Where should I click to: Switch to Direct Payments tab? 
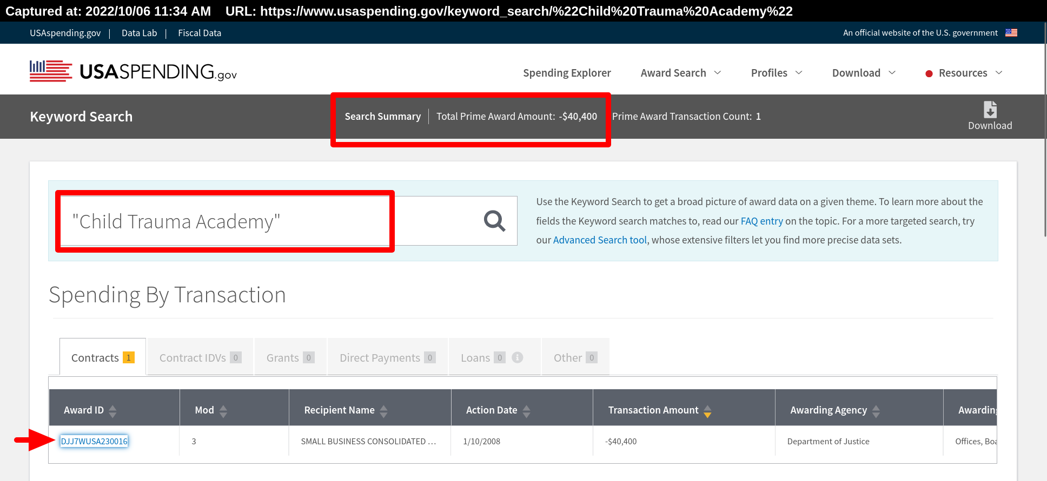pyautogui.click(x=387, y=357)
